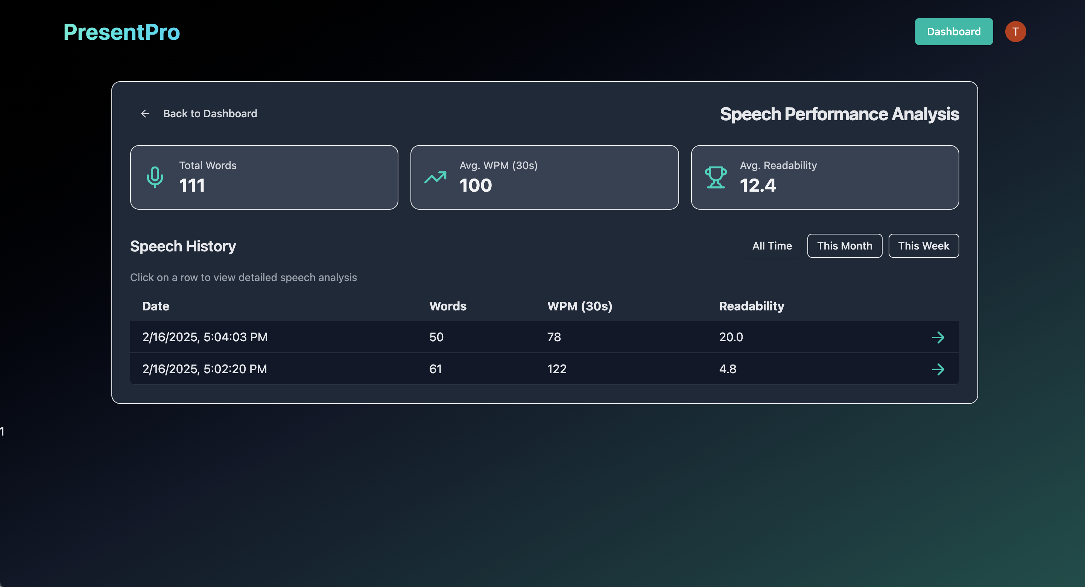The width and height of the screenshot is (1085, 587).
Task: Click the back arrow icon
Action: click(x=145, y=113)
